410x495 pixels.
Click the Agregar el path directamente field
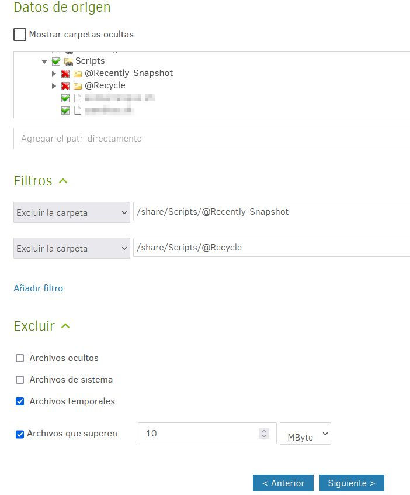pyautogui.click(x=211, y=139)
